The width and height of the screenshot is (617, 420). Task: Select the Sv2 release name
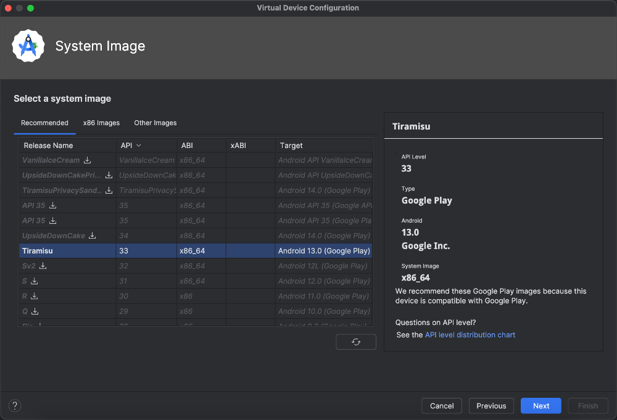[29, 266]
